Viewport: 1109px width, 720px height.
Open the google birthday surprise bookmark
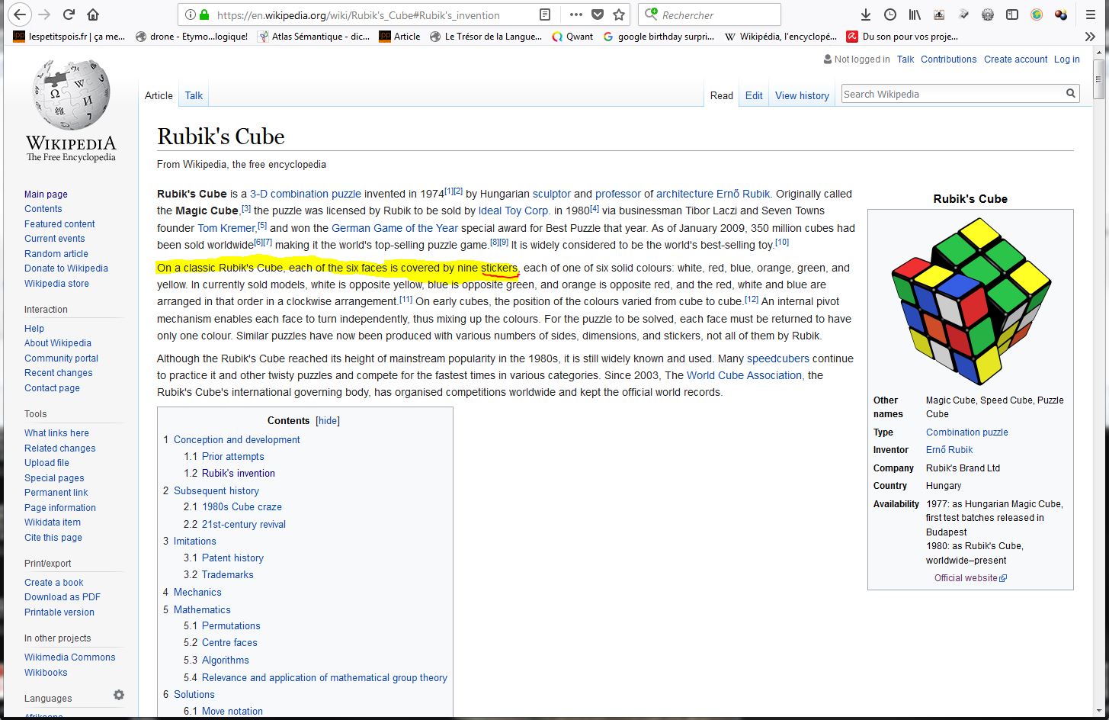[x=659, y=37]
